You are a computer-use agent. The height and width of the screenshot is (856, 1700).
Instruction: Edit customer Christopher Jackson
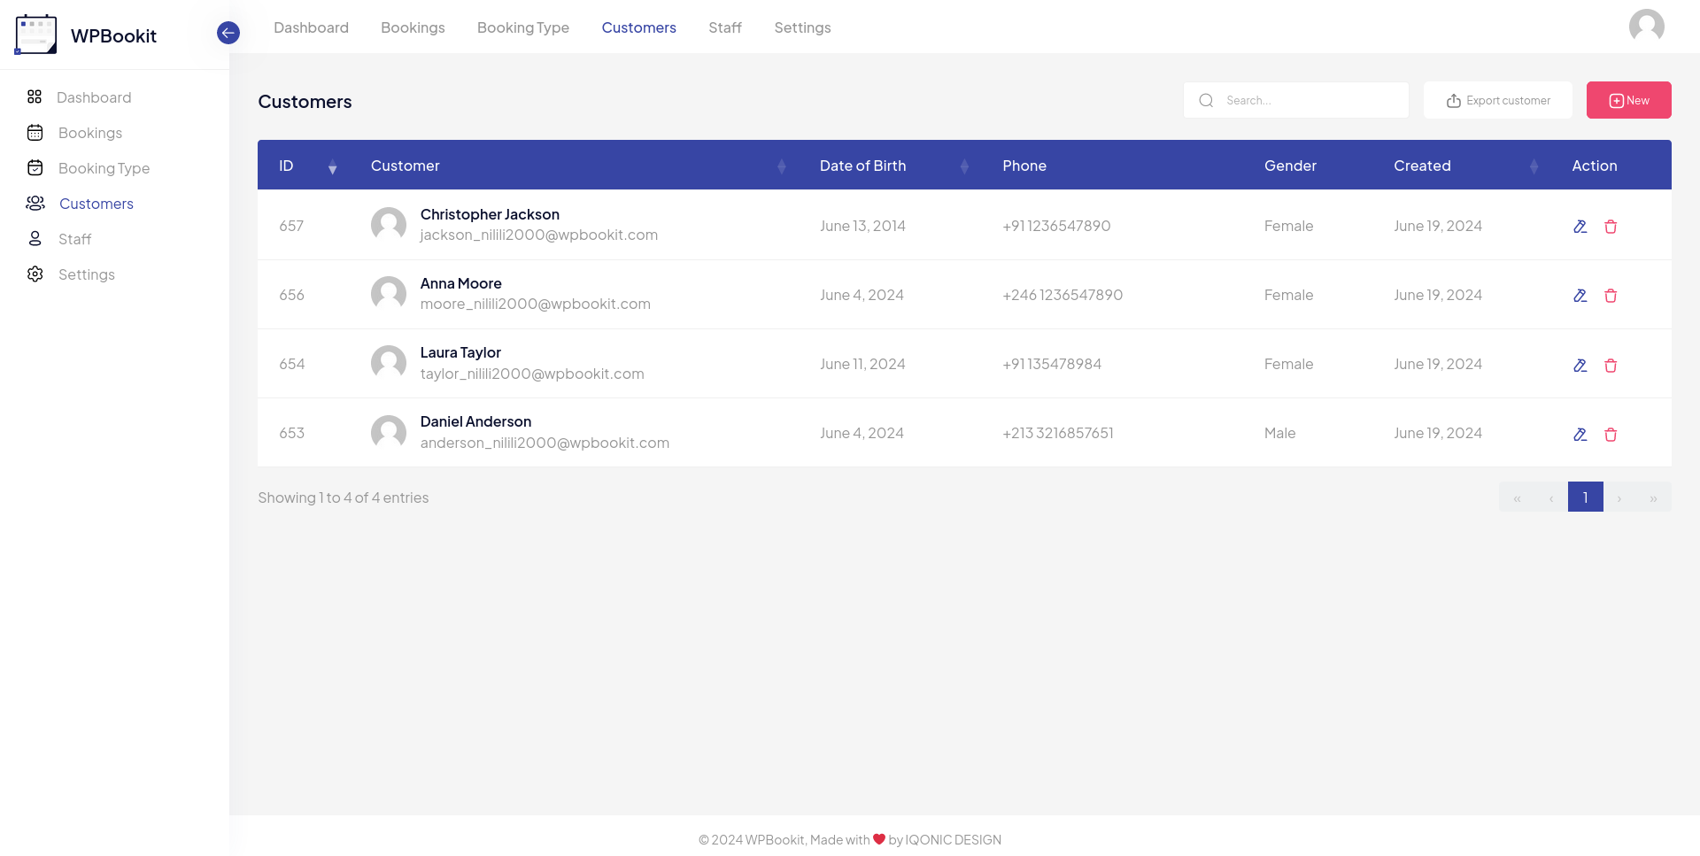point(1580,227)
